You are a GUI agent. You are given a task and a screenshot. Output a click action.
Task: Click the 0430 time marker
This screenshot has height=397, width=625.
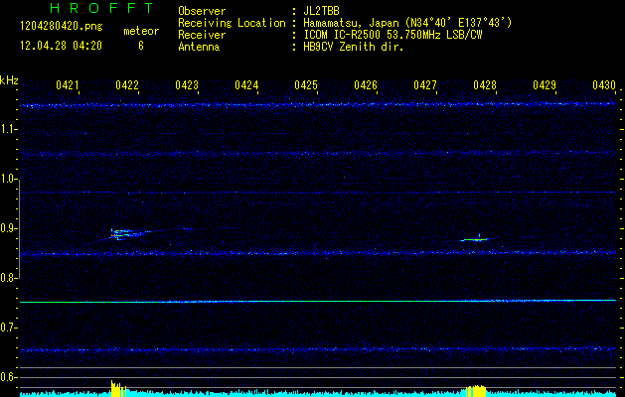coord(603,86)
